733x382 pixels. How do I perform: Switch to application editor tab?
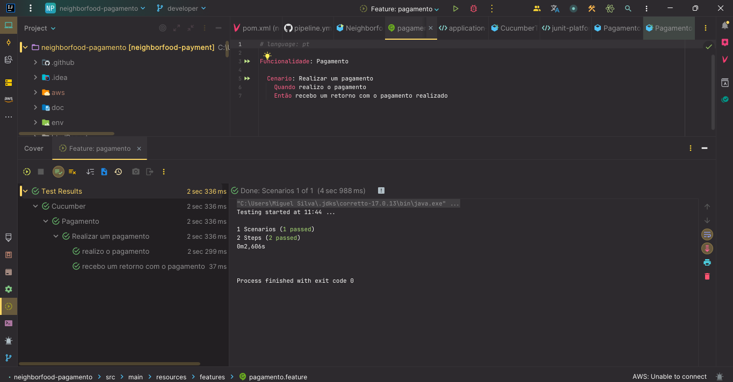(x=462, y=28)
